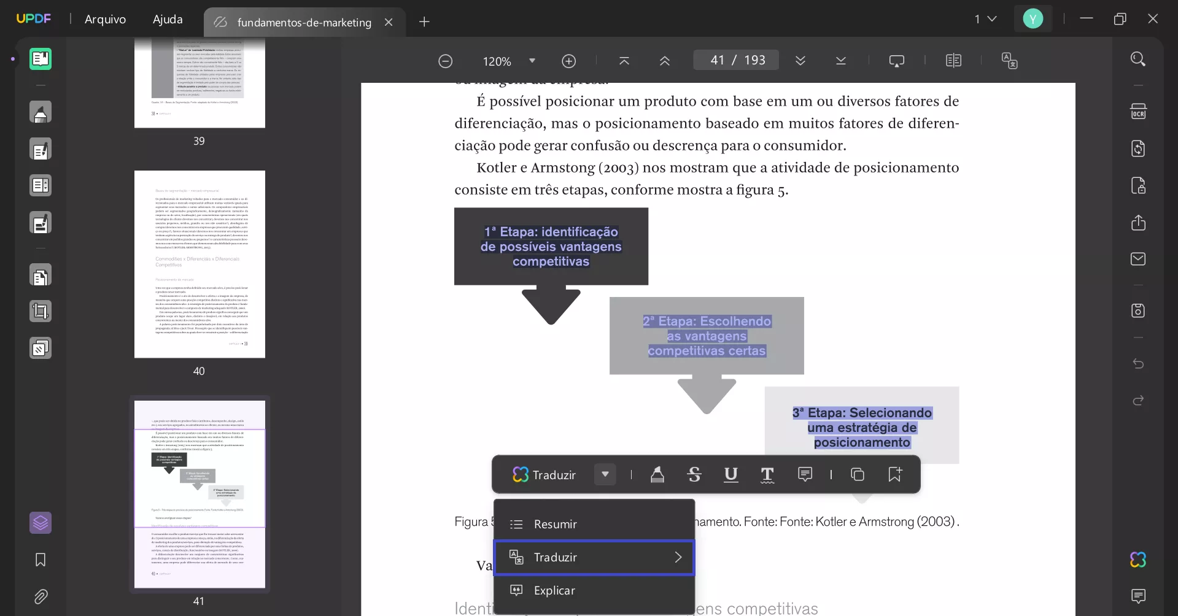The height and width of the screenshot is (616, 1178).
Task: Send the document by email
Action: pos(1139,259)
